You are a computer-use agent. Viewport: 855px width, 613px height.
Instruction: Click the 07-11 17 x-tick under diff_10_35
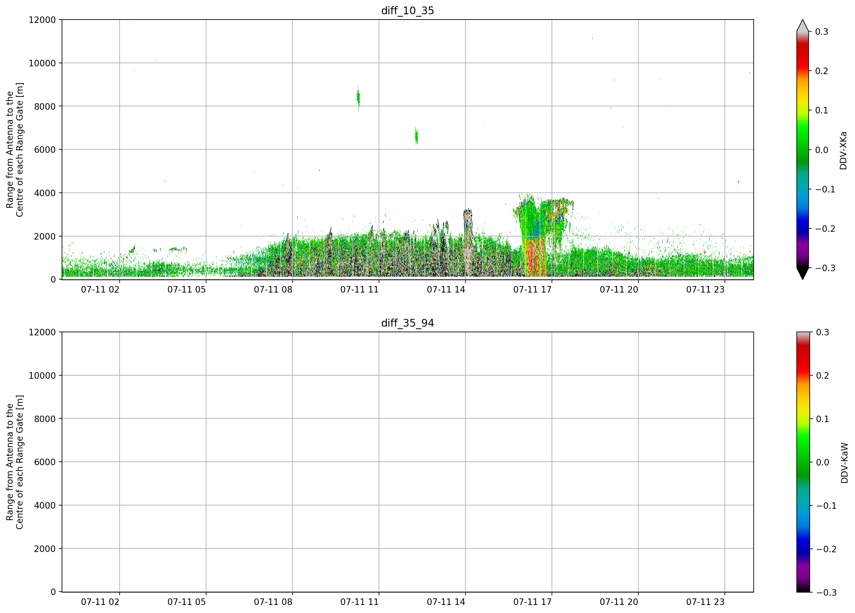[532, 289]
